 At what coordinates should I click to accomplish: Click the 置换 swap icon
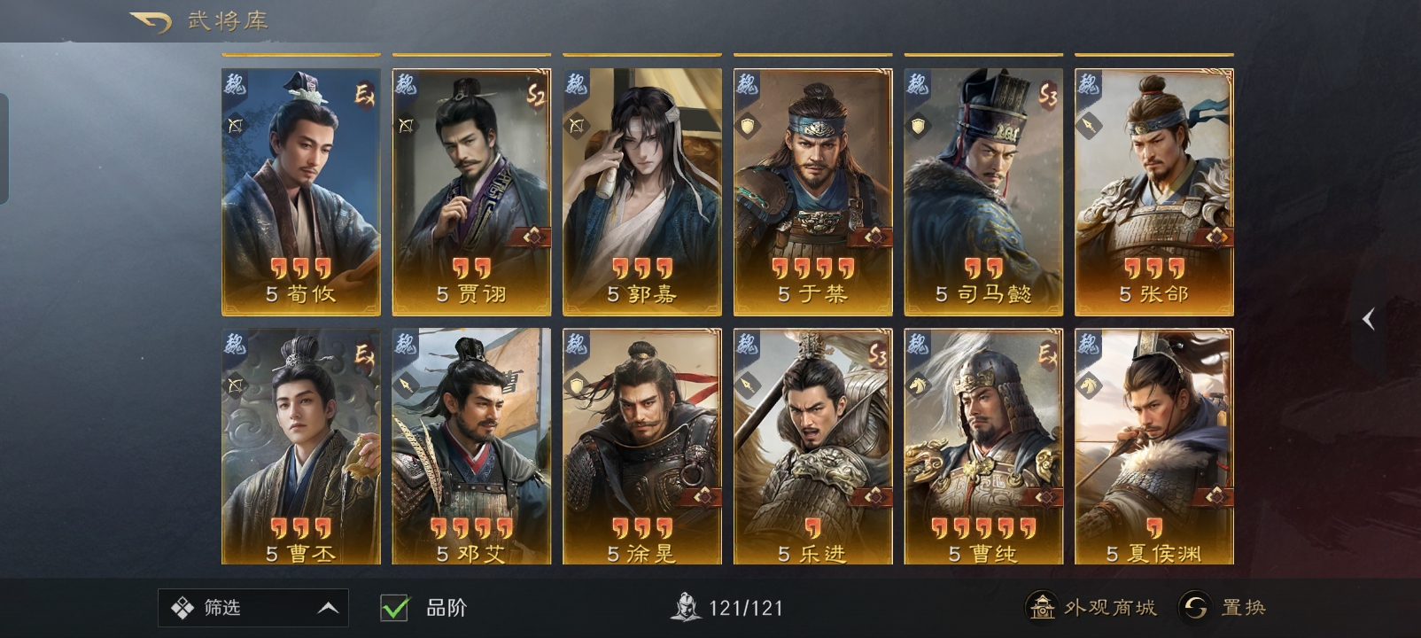(x=1195, y=607)
